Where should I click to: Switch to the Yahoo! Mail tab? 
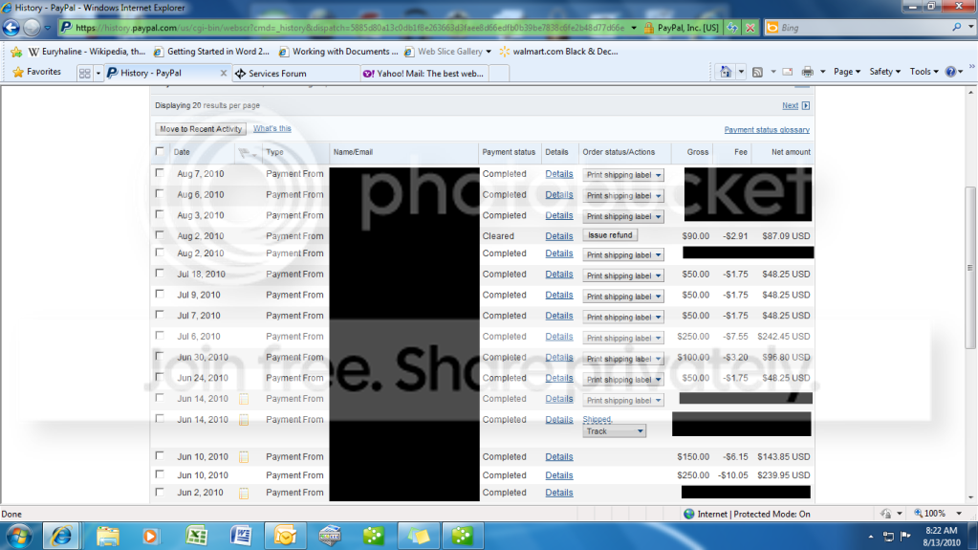[x=424, y=73]
